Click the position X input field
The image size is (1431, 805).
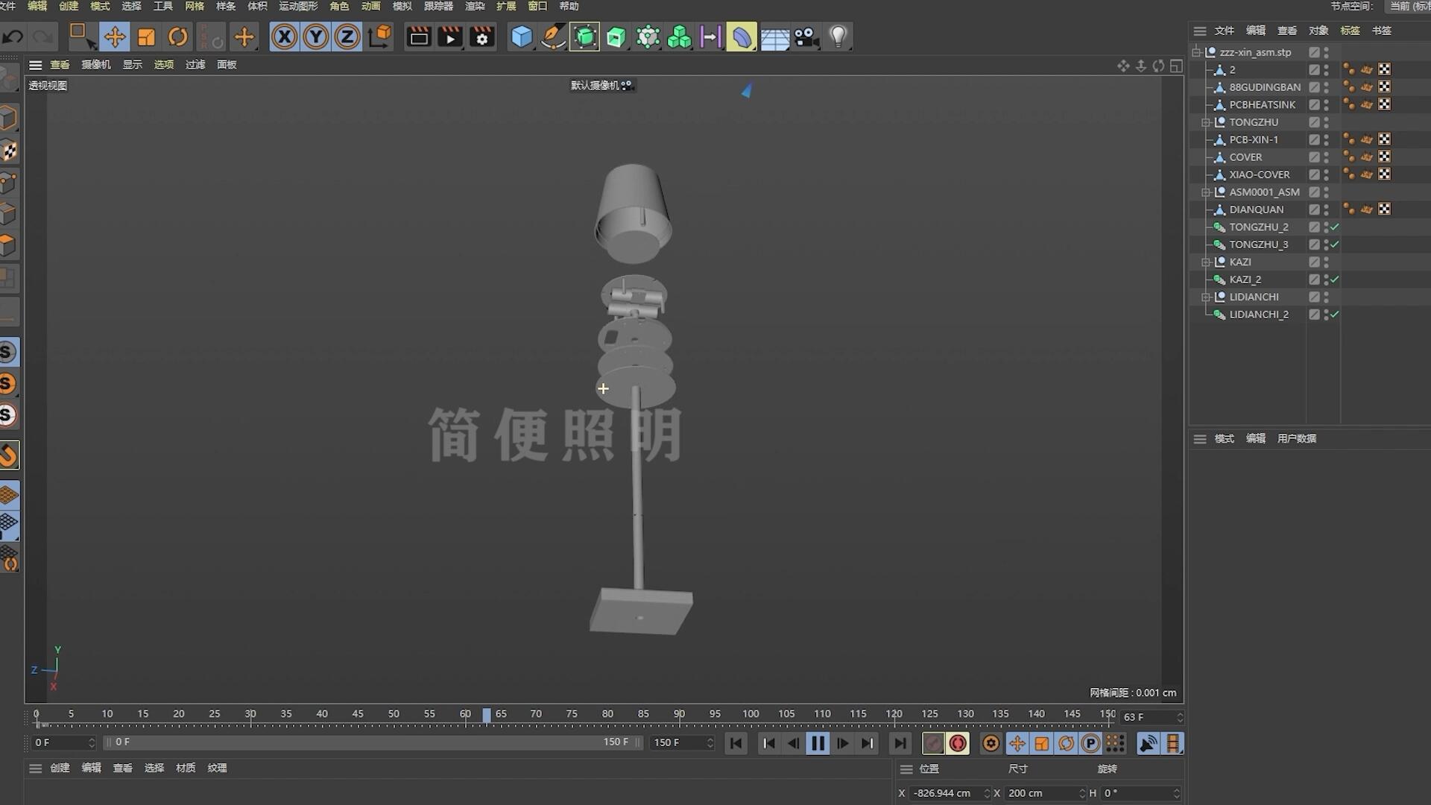944,793
